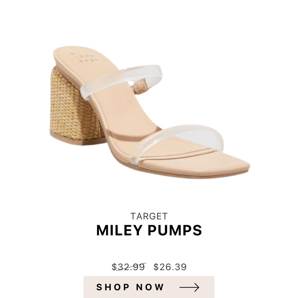Click the word NOW in the button
The width and height of the screenshot is (298, 298).
pyautogui.click(x=150, y=287)
